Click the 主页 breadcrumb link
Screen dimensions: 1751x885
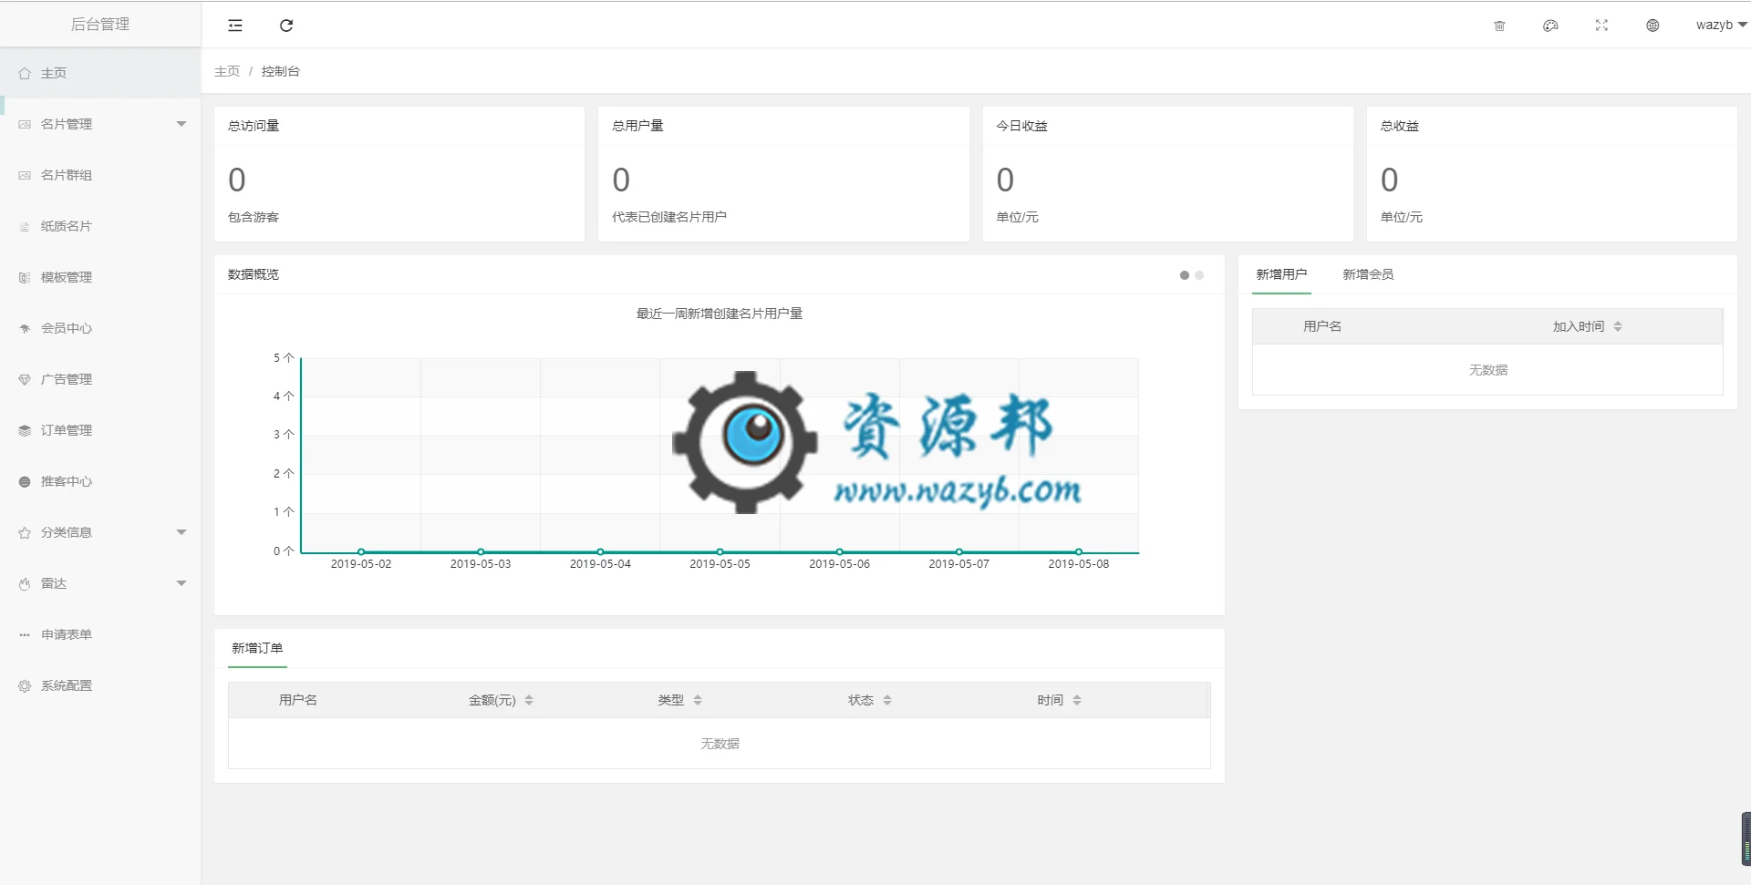point(227,71)
